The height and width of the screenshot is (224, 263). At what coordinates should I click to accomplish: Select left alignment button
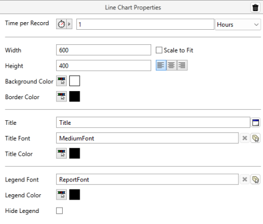(x=161, y=65)
